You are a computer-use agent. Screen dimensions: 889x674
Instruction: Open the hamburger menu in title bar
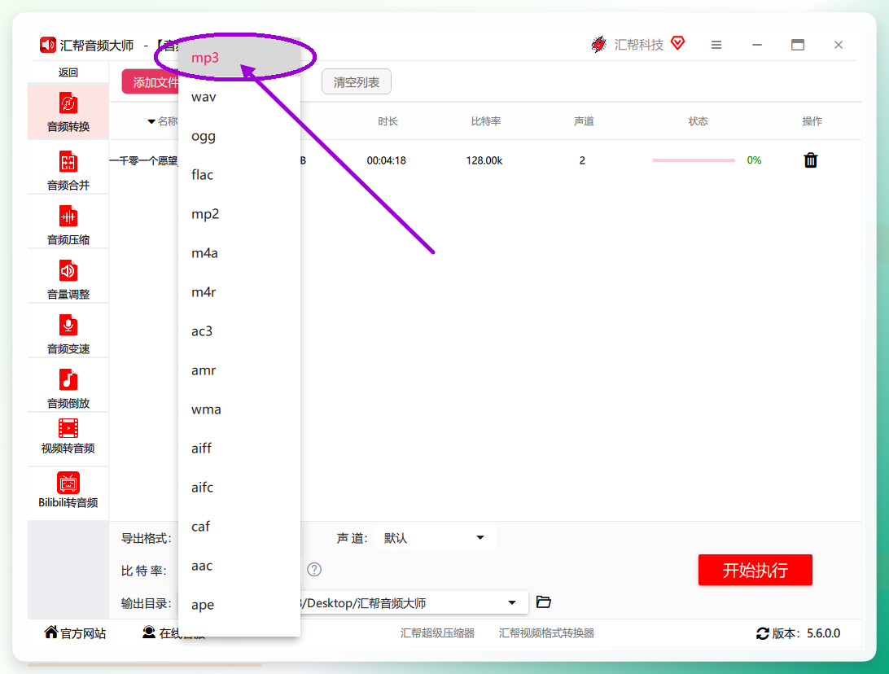716,45
